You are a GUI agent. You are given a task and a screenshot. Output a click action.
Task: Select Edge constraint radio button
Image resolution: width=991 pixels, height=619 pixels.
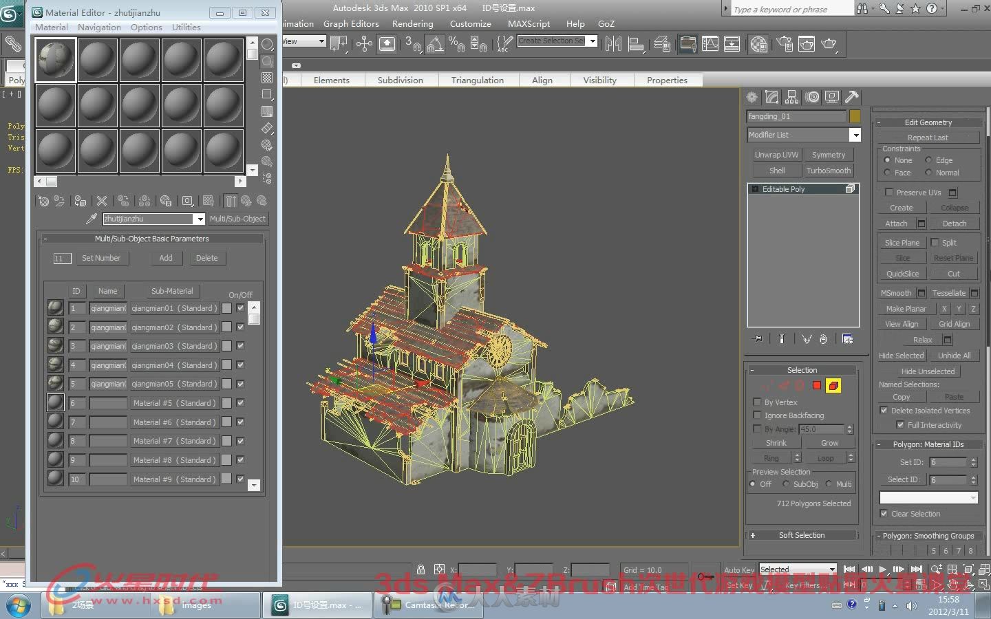(928, 160)
